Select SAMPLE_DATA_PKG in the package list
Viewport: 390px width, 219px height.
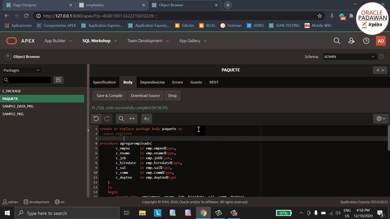(42, 106)
